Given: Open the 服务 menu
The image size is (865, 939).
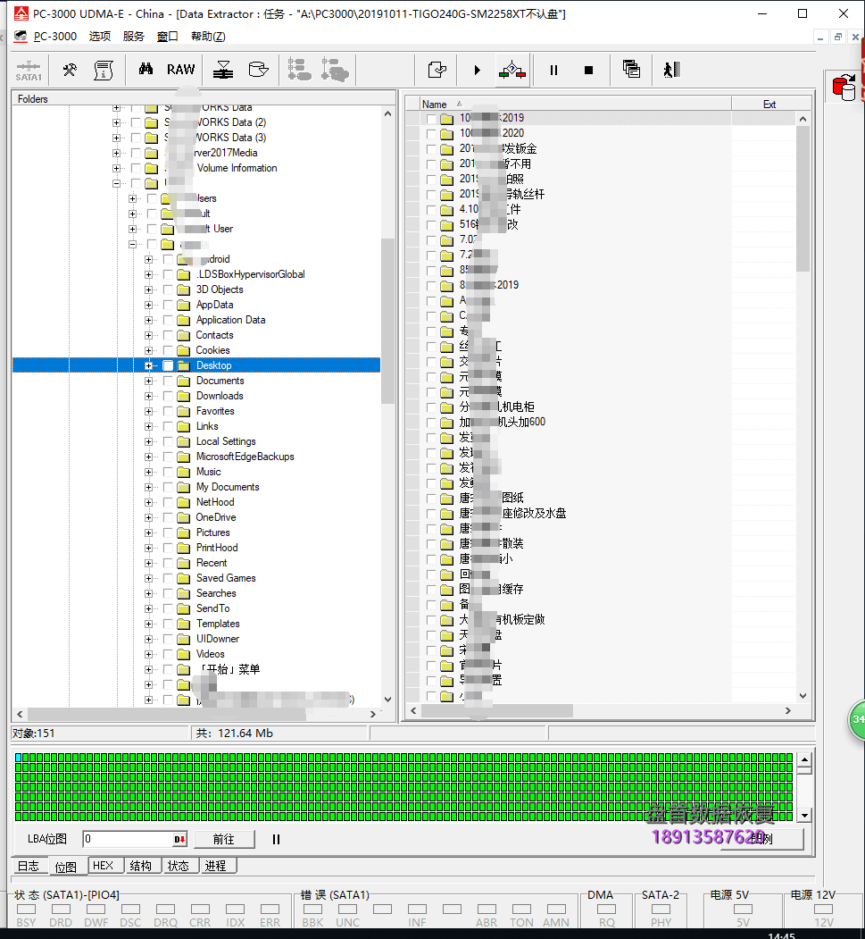Looking at the screenshot, I should 133,36.
